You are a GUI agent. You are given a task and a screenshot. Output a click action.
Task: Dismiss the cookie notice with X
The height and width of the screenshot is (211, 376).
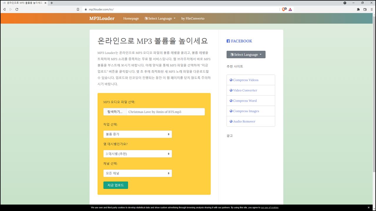(x=369, y=207)
